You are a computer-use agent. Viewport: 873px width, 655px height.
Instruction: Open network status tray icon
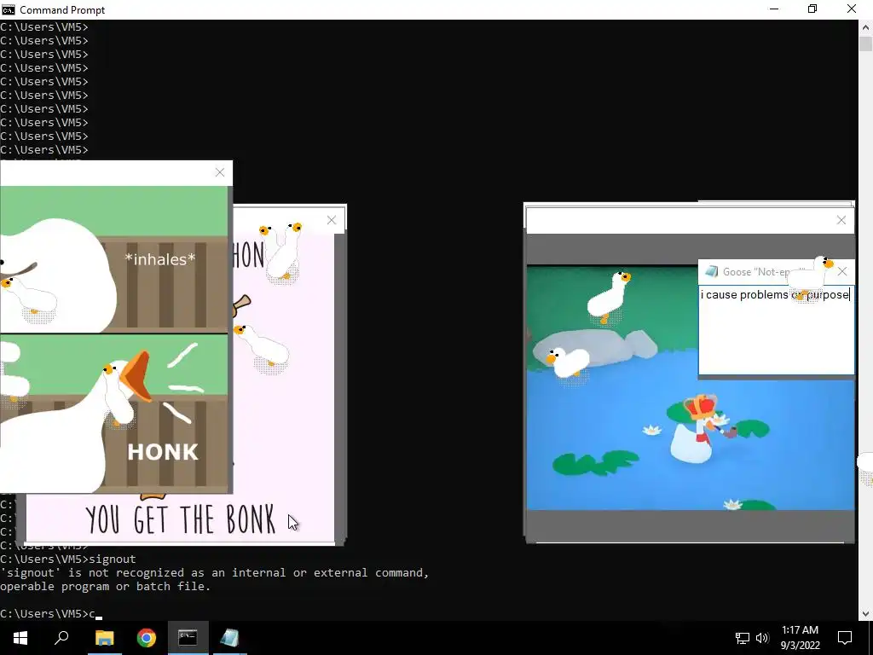point(743,638)
